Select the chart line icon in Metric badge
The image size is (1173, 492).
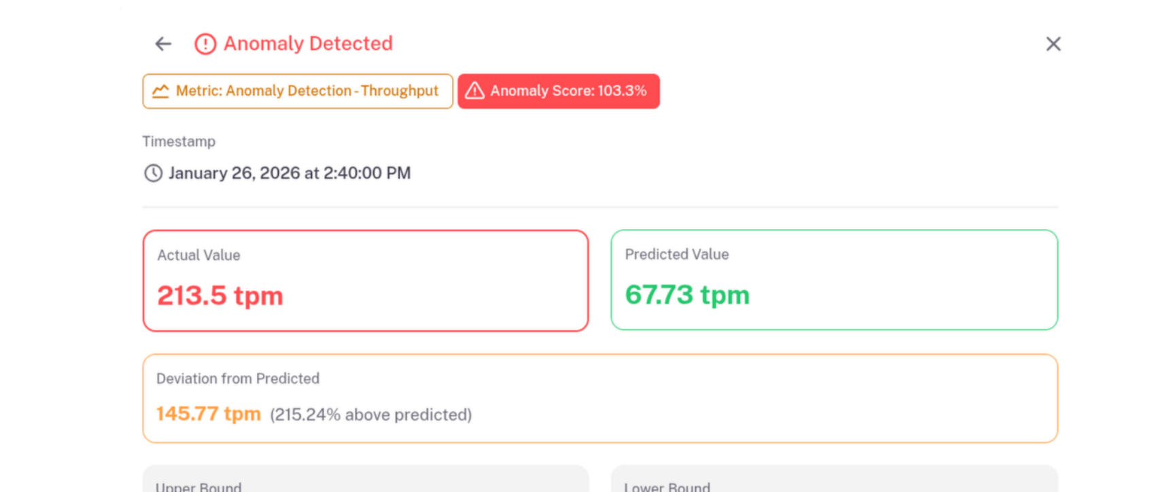[160, 90]
